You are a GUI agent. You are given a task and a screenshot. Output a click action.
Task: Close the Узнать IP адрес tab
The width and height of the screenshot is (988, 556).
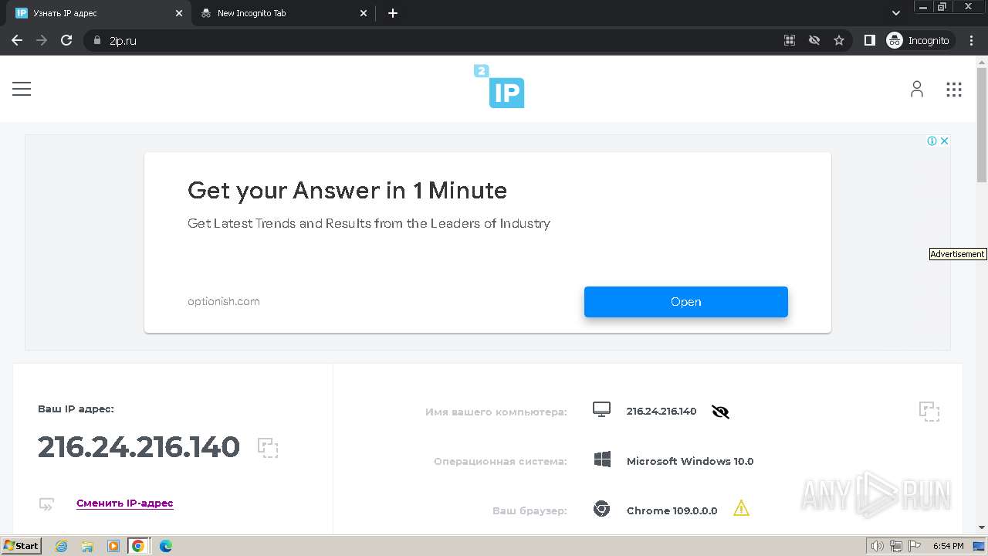[x=179, y=13]
